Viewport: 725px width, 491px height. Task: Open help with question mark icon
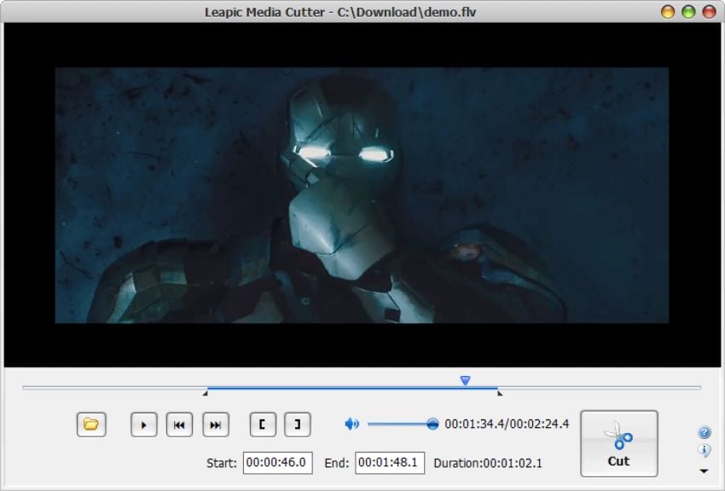click(x=705, y=432)
